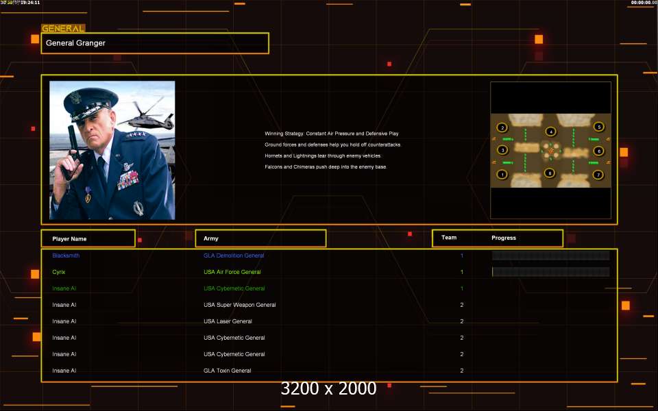
Task: Click the Team column header label
Action: pyautogui.click(x=449, y=238)
